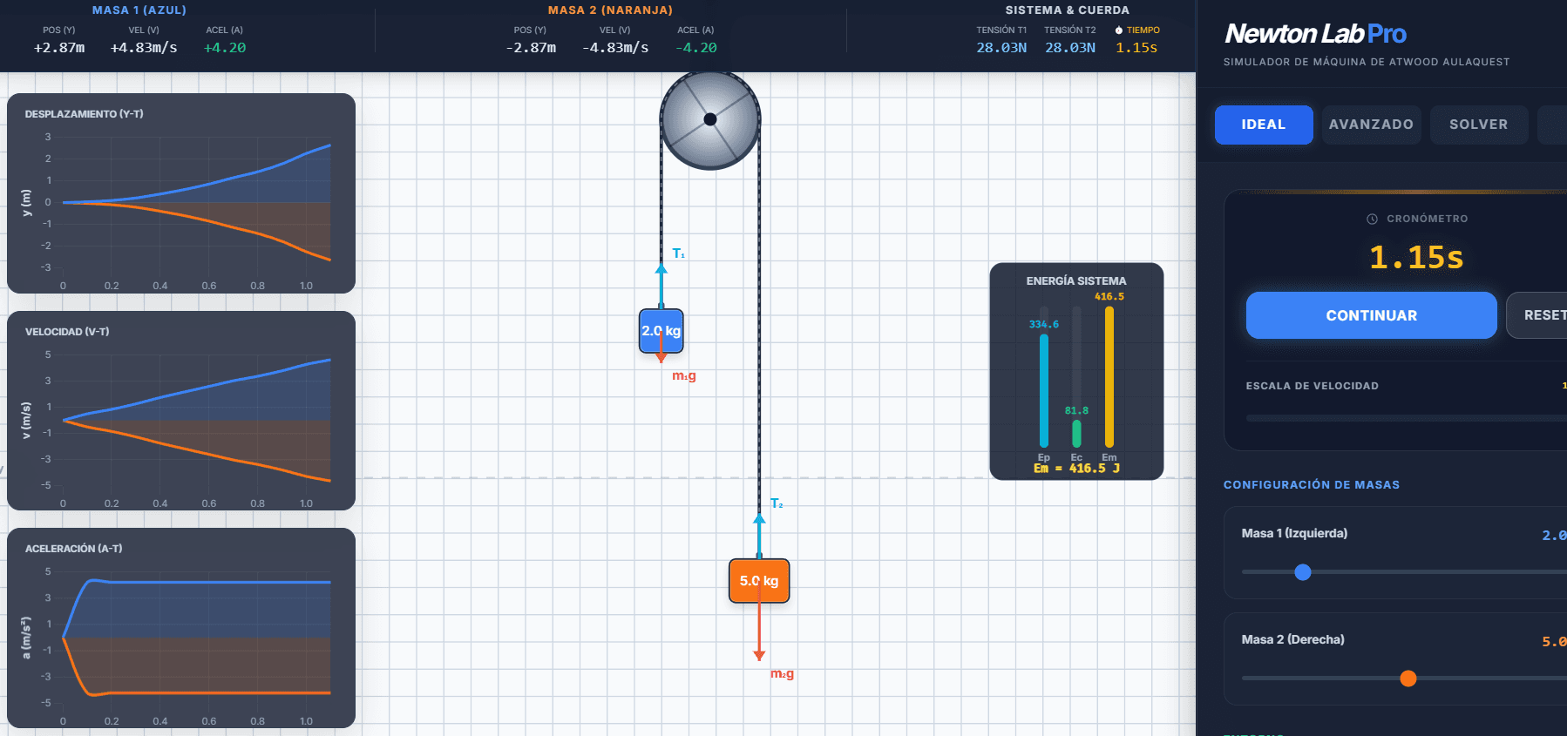The height and width of the screenshot is (736, 1567).
Task: Click the Tensión T1 value 28.03N
Action: (x=1001, y=48)
